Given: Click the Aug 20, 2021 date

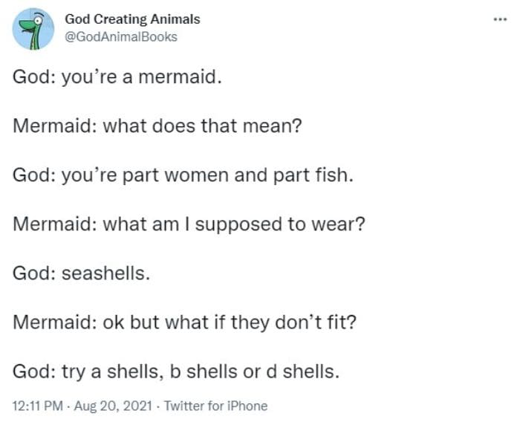Looking at the screenshot, I should tap(112, 406).
